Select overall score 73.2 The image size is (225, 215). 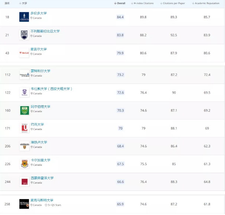tap(120, 75)
